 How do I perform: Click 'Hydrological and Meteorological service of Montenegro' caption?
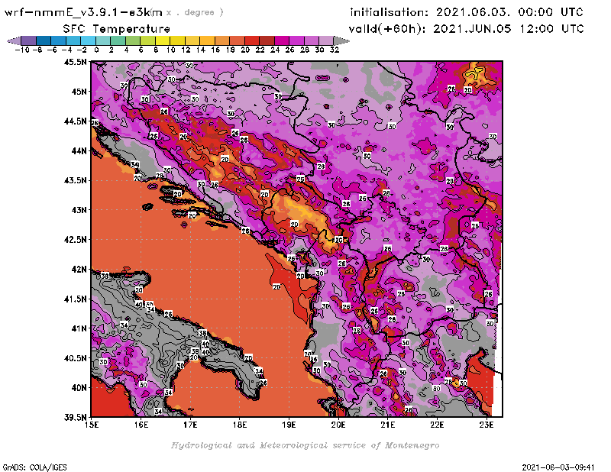point(305,445)
